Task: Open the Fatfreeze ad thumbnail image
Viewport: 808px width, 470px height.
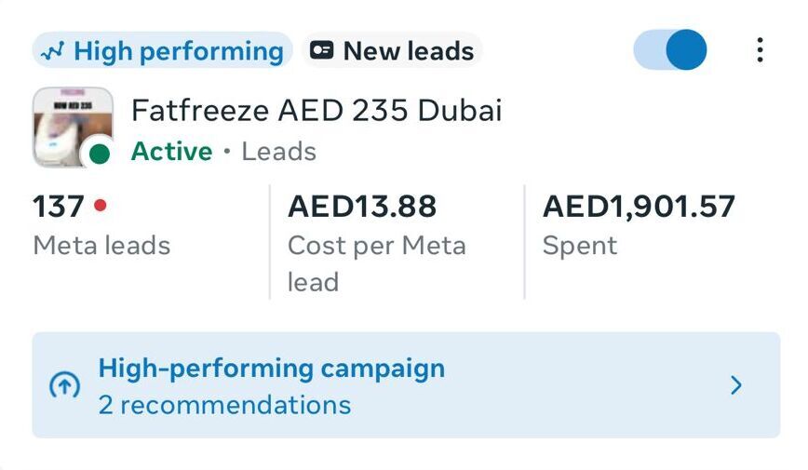Action: pyautogui.click(x=71, y=125)
